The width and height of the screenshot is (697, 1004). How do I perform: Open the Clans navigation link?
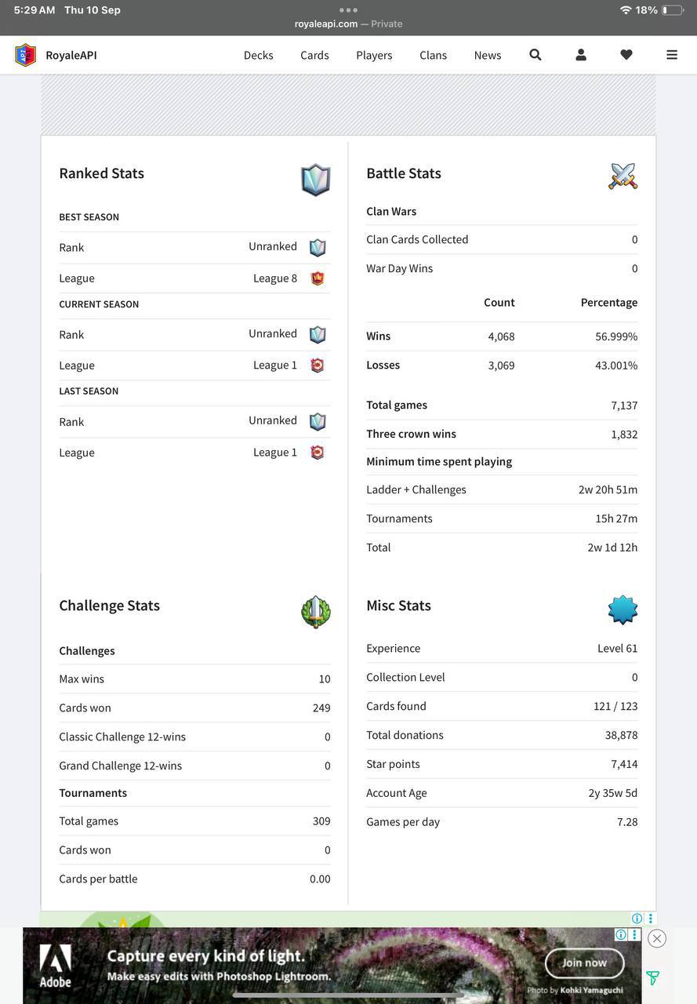coord(433,55)
